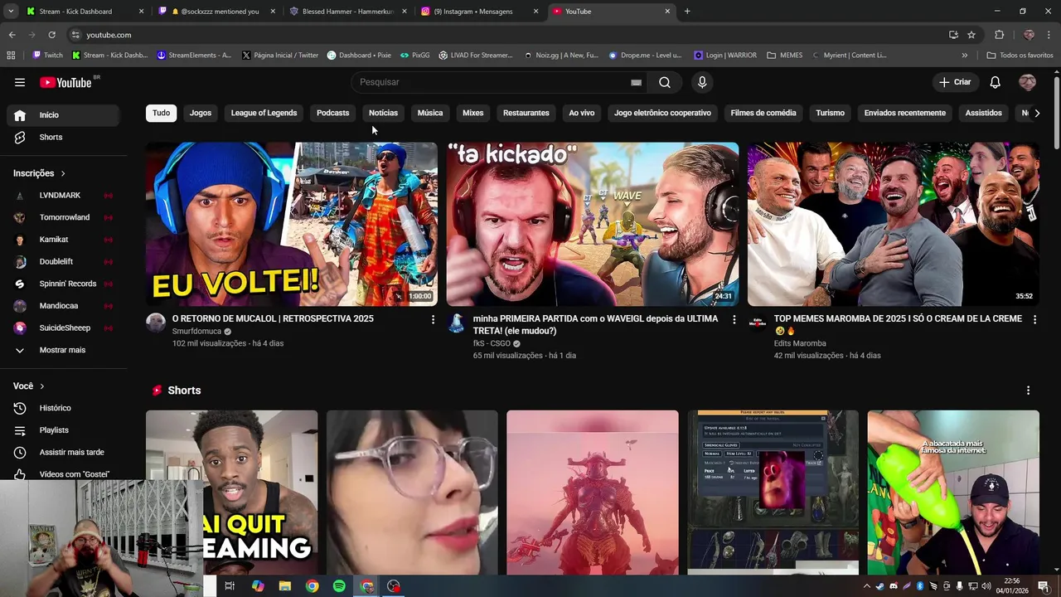The height and width of the screenshot is (597, 1061).
Task: Open Spotify from the taskbar
Action: point(339,586)
